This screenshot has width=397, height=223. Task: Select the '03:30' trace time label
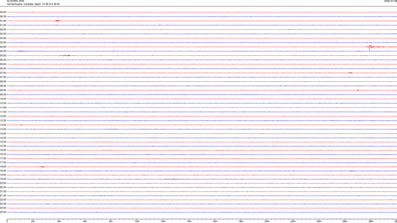(x=3, y=43)
